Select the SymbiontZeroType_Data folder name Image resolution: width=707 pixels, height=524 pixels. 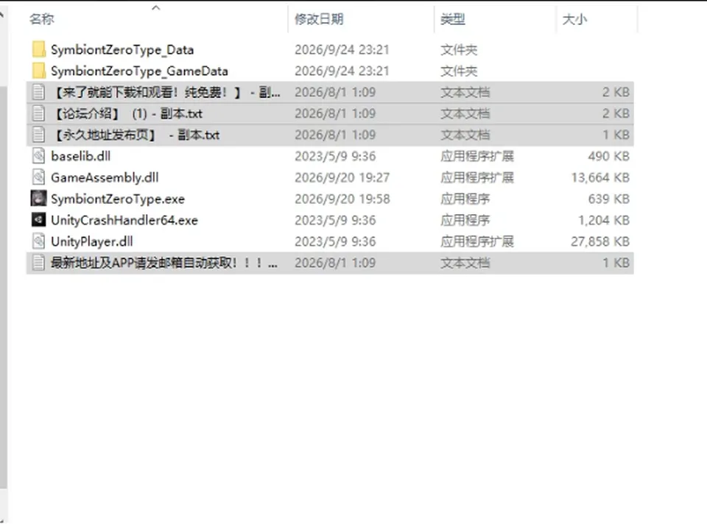click(122, 49)
